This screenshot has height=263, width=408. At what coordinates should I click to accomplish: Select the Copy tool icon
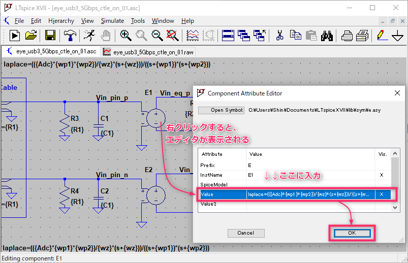(295, 36)
